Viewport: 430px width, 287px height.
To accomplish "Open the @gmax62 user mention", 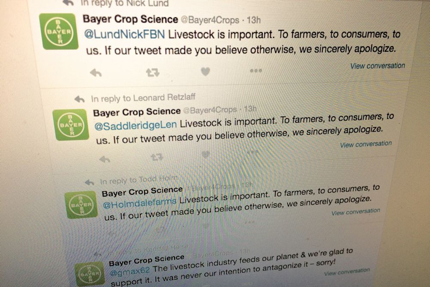I will pos(130,272).
